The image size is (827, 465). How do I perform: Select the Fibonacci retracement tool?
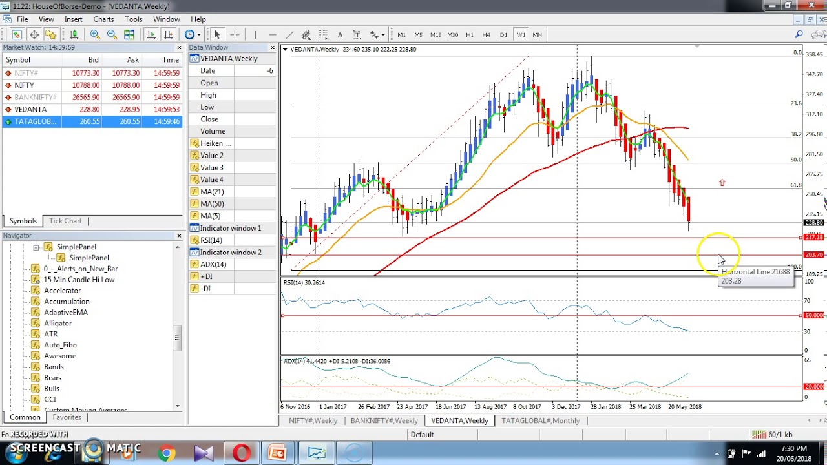(x=323, y=34)
